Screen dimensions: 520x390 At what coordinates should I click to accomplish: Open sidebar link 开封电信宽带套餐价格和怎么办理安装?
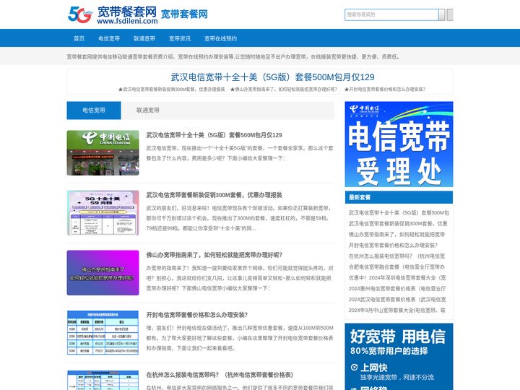(x=393, y=245)
